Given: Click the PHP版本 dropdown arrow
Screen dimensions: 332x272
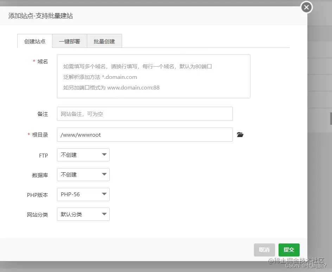Looking at the screenshot, I should pos(104,194).
